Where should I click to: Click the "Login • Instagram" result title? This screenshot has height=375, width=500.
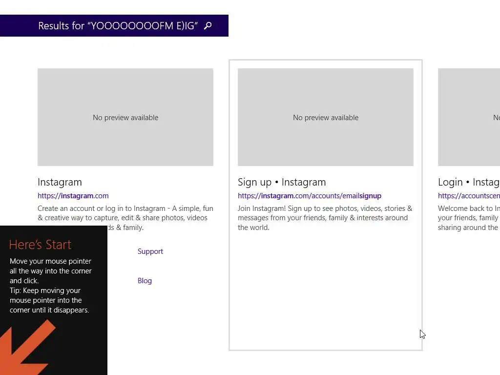469,182
